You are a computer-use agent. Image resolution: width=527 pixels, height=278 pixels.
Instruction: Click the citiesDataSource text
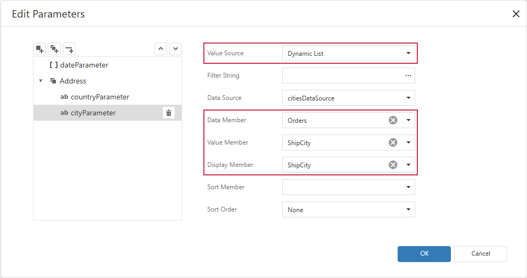(311, 98)
